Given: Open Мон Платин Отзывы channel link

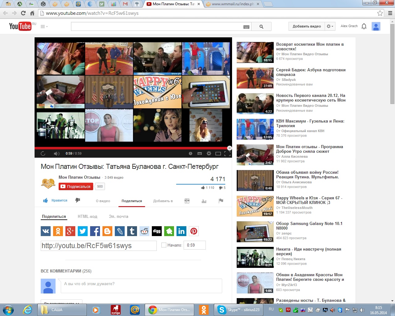Looking at the screenshot, I should (79, 177).
